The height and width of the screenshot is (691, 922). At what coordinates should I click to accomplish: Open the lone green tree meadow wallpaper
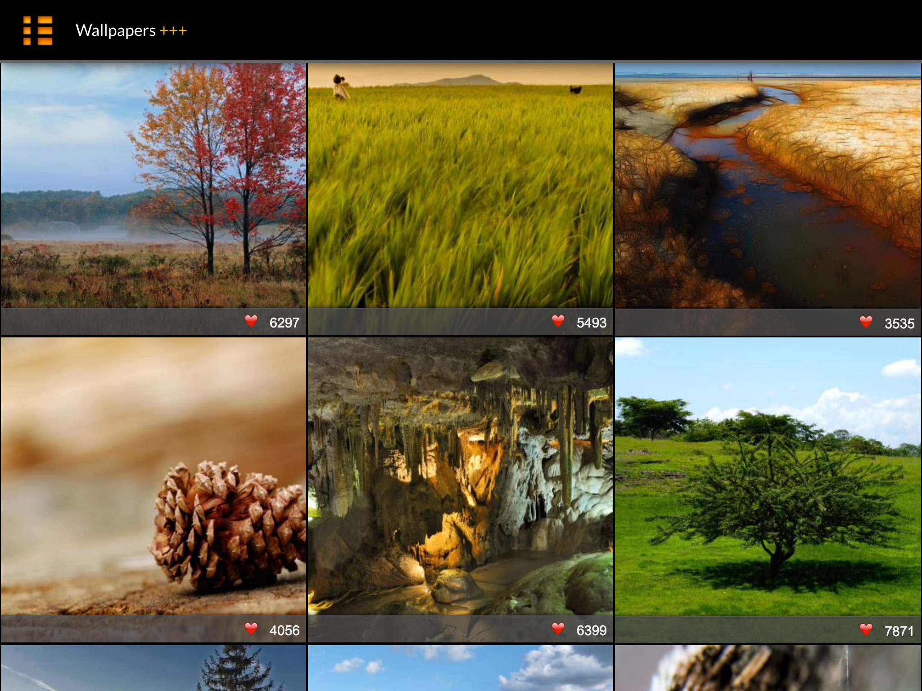pyautogui.click(x=768, y=476)
